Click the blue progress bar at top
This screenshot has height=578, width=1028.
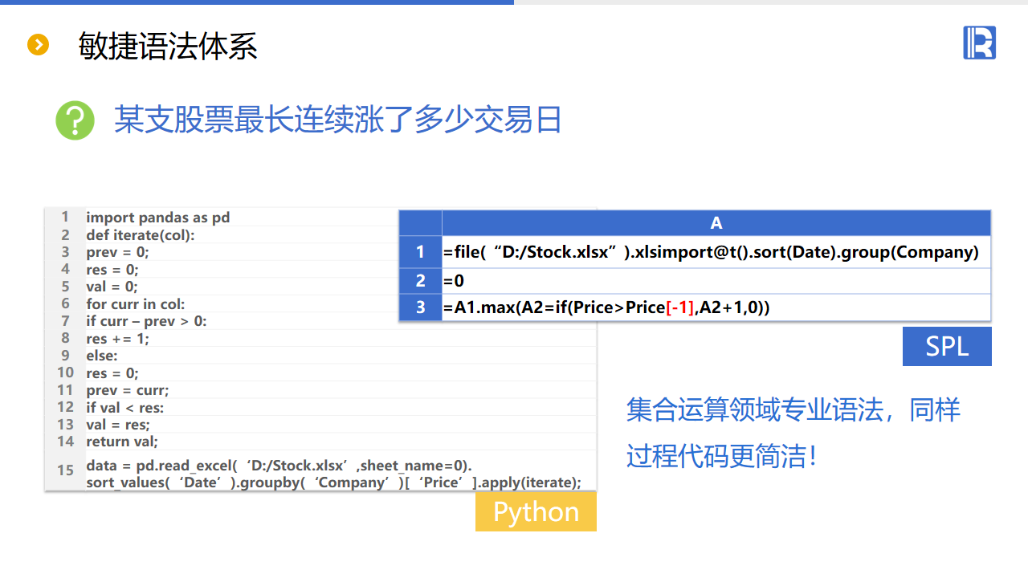[257, 2]
